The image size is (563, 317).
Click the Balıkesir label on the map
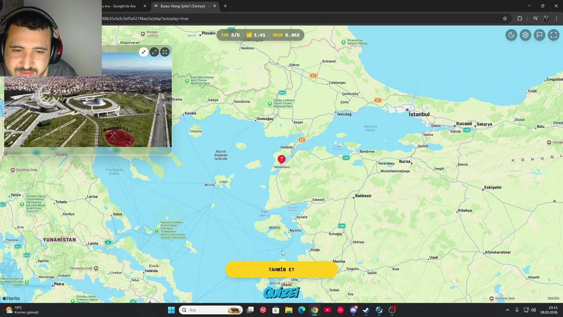pos(363,196)
